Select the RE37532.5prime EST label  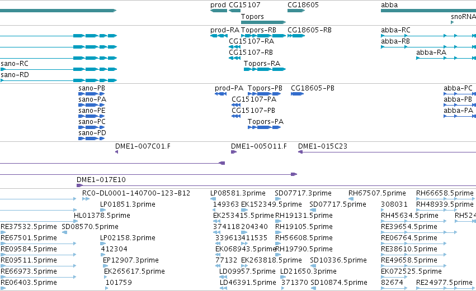(29, 227)
